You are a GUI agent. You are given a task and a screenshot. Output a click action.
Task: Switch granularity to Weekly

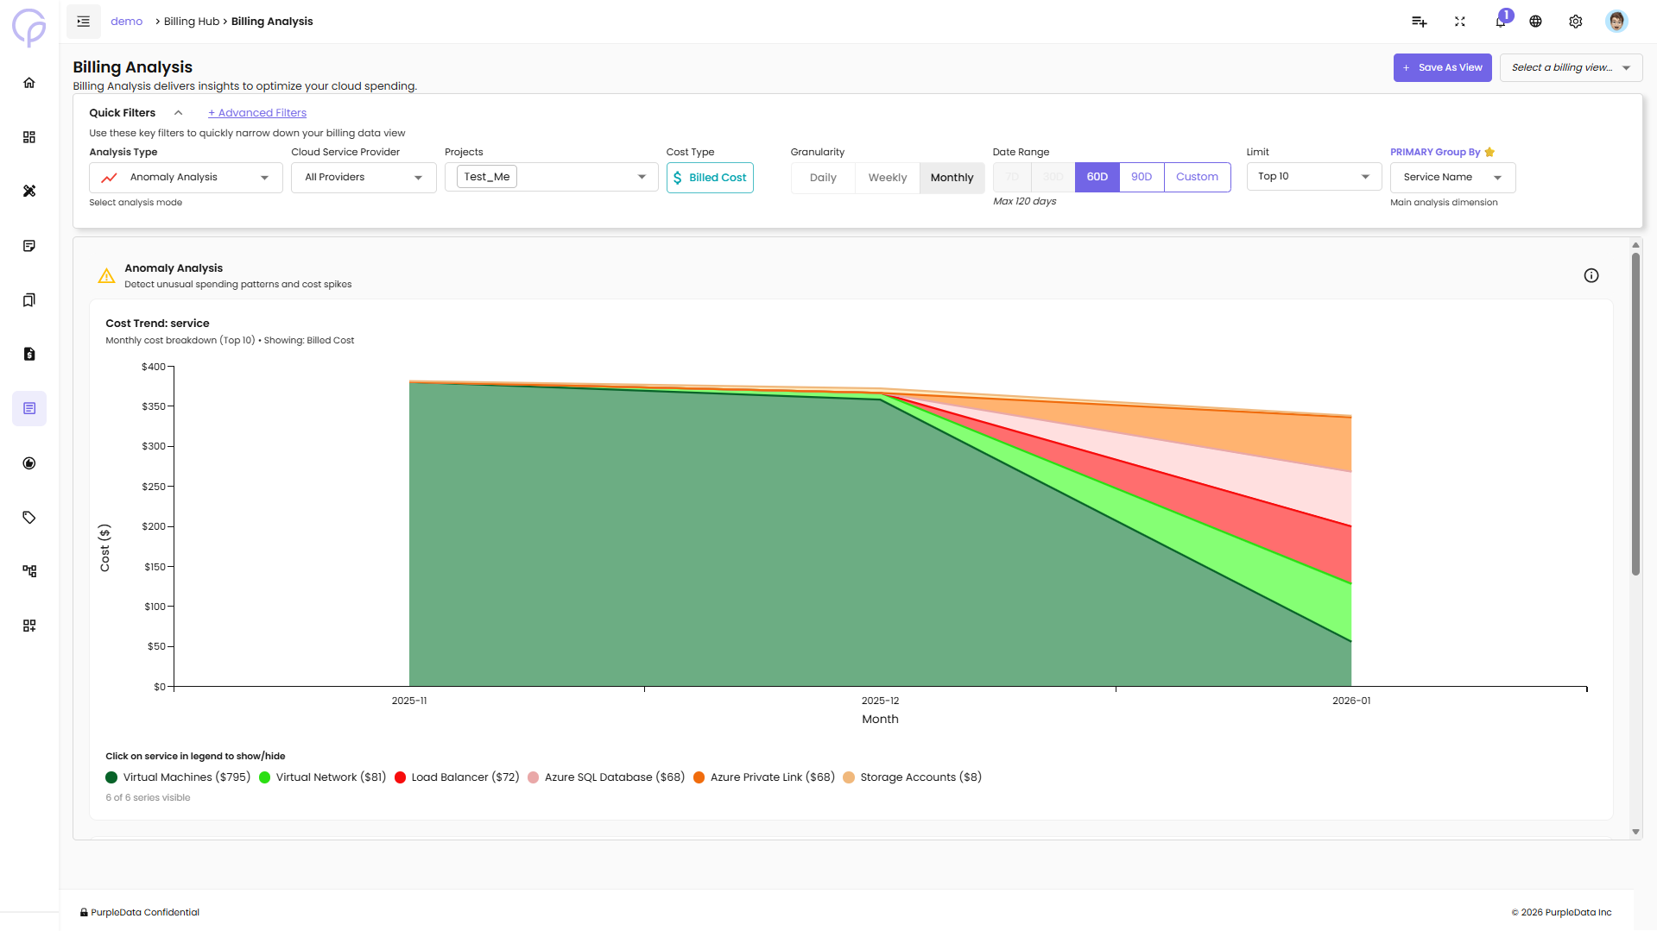pos(887,178)
